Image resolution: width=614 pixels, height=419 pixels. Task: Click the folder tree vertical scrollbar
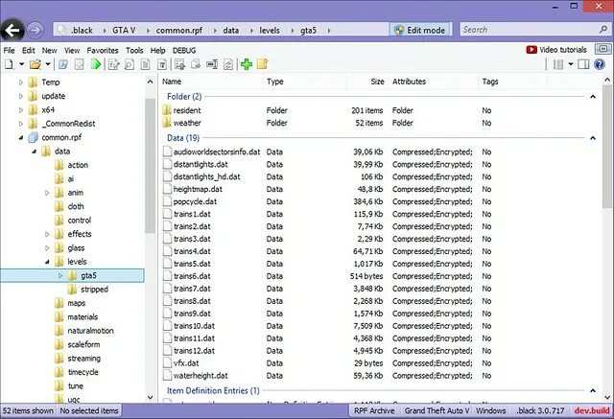click(x=150, y=166)
